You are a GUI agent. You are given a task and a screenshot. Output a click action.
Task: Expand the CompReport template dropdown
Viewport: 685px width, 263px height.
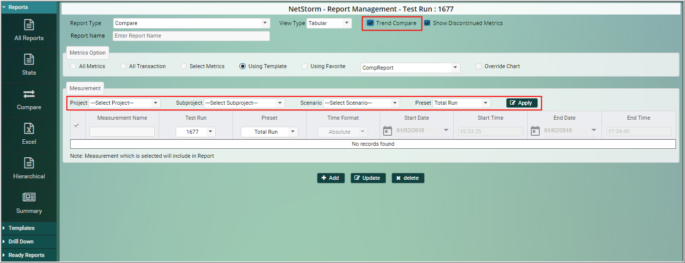(x=411, y=68)
